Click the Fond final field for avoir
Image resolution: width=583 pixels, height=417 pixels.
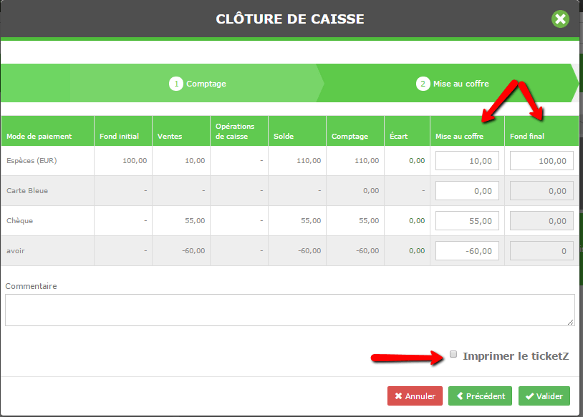tap(541, 251)
